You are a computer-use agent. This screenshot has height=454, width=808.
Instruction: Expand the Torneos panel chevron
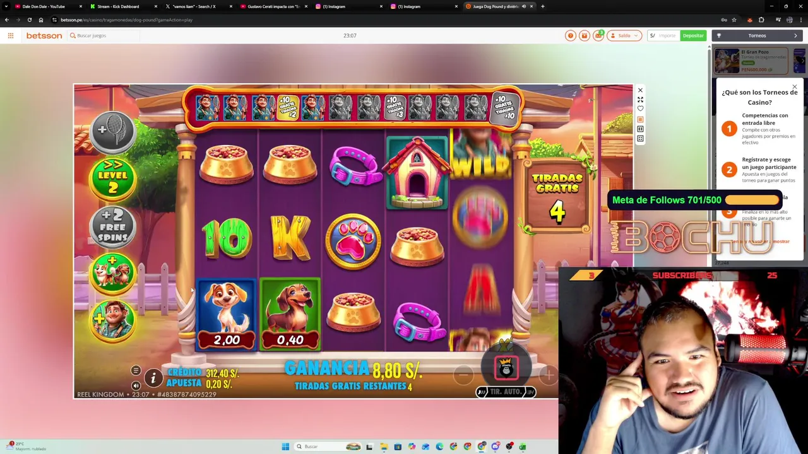click(x=795, y=35)
